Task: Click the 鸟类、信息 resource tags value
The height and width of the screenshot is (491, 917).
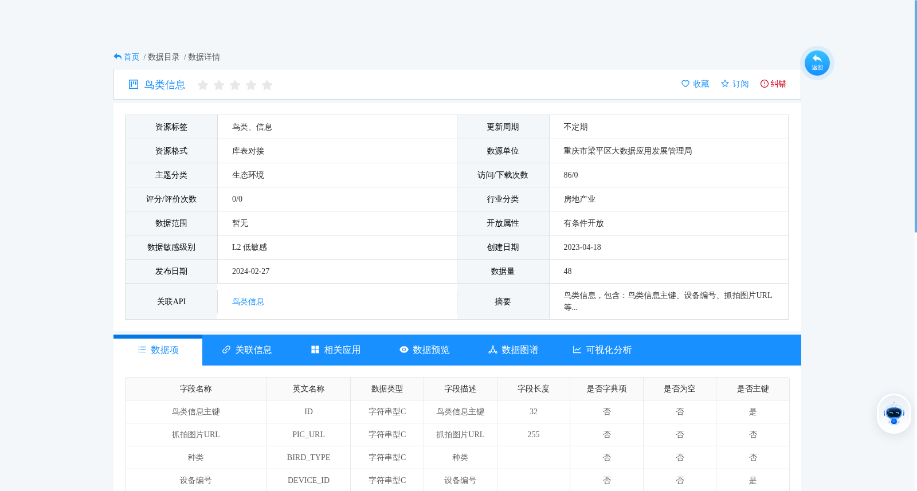Action: coord(252,127)
